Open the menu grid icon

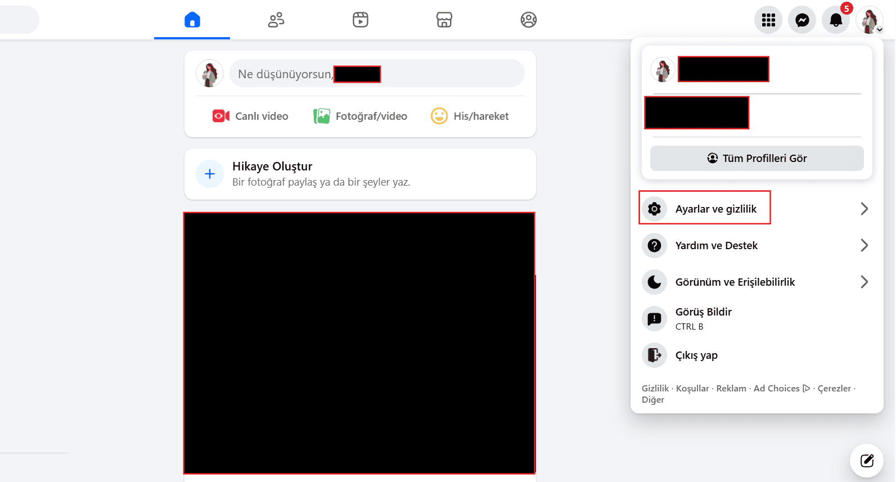tap(768, 20)
